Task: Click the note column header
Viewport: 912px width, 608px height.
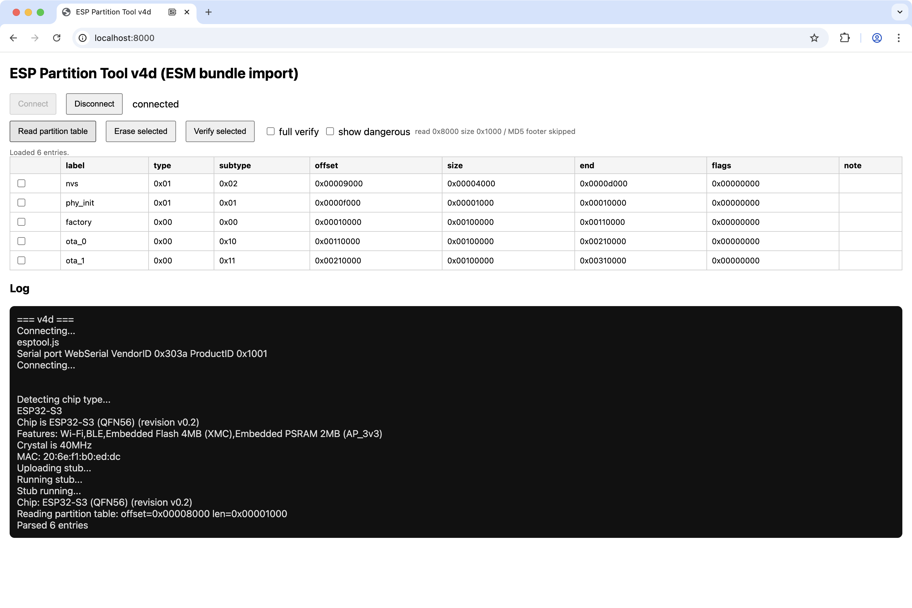Action: pos(870,166)
